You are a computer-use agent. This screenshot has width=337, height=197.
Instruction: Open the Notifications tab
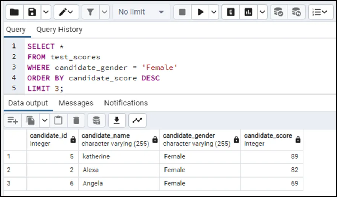point(126,103)
